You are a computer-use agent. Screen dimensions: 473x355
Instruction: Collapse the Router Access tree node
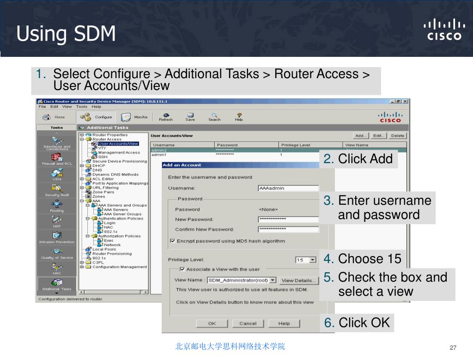click(x=82, y=139)
